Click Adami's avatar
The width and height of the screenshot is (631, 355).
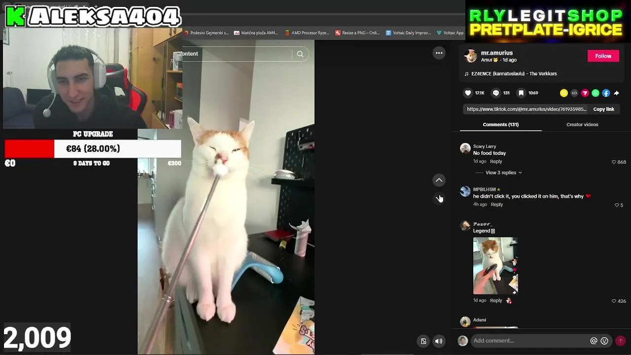coord(465,322)
